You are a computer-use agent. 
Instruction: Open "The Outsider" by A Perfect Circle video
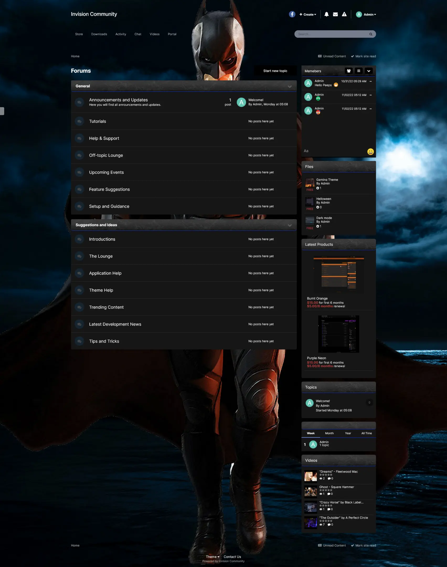pos(344,518)
